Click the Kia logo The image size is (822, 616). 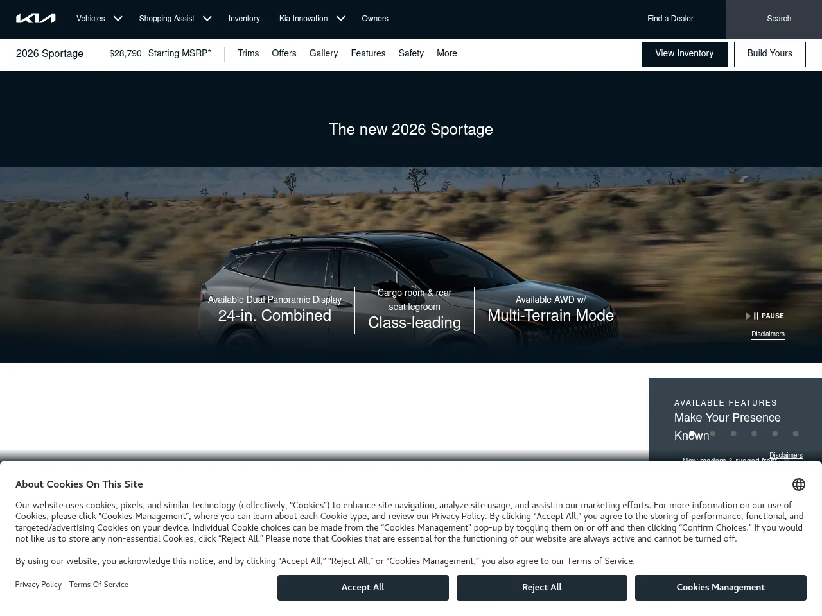click(35, 19)
